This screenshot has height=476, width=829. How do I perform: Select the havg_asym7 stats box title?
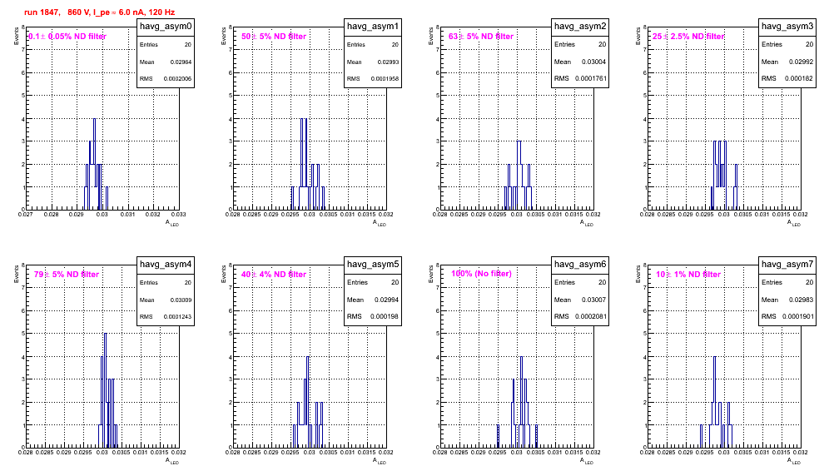tap(787, 264)
